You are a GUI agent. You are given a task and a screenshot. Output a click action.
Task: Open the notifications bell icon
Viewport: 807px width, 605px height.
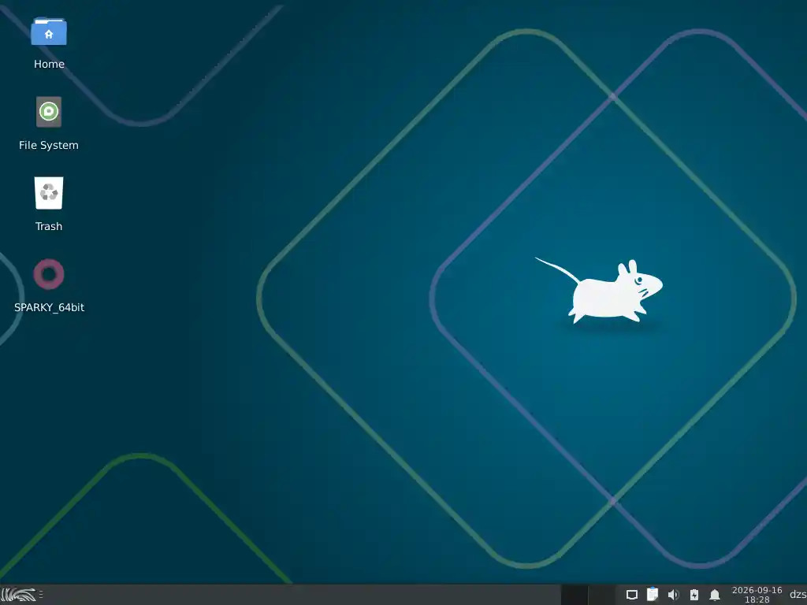tap(715, 596)
